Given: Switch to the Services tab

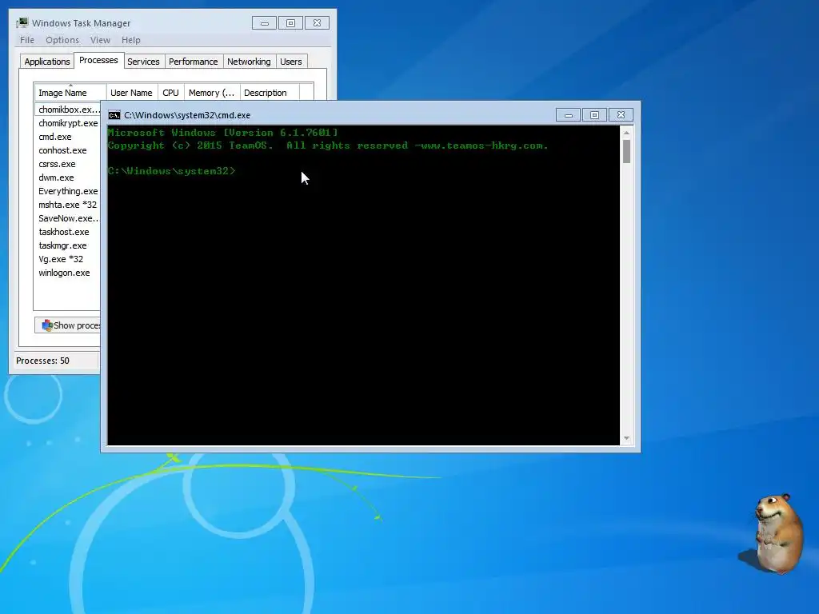Looking at the screenshot, I should (x=143, y=62).
